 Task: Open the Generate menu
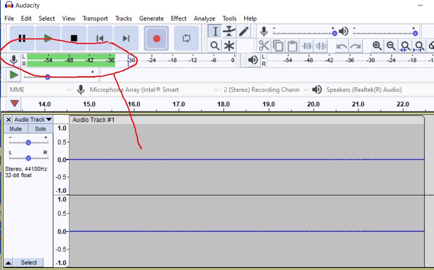(151, 18)
